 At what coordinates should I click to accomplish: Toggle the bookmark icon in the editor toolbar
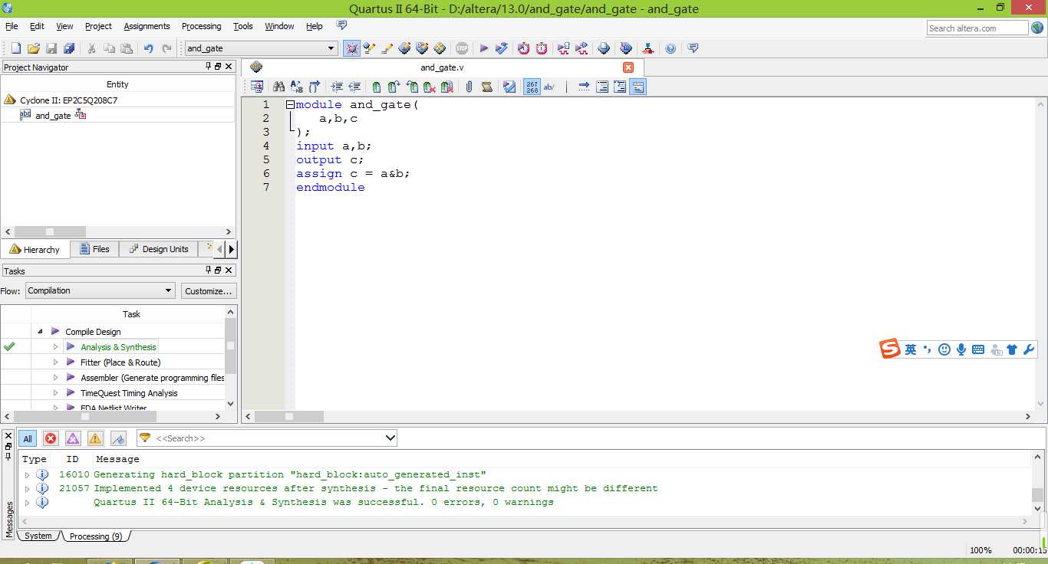376,87
